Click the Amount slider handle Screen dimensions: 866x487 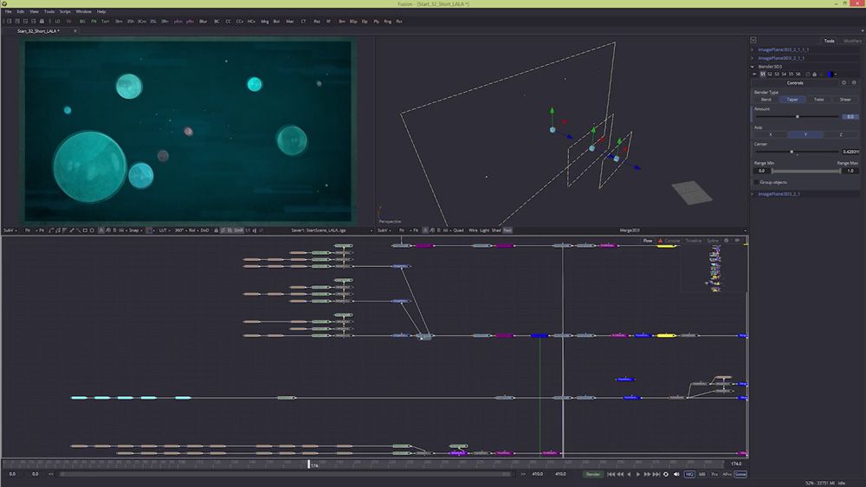point(797,116)
